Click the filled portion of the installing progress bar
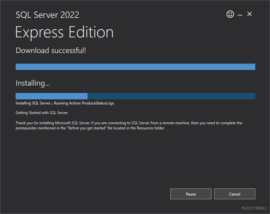This screenshot has height=214, width=270. pos(51,96)
